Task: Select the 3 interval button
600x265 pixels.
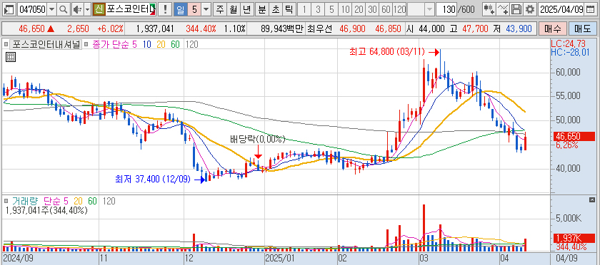Action: pyautogui.click(x=318, y=9)
